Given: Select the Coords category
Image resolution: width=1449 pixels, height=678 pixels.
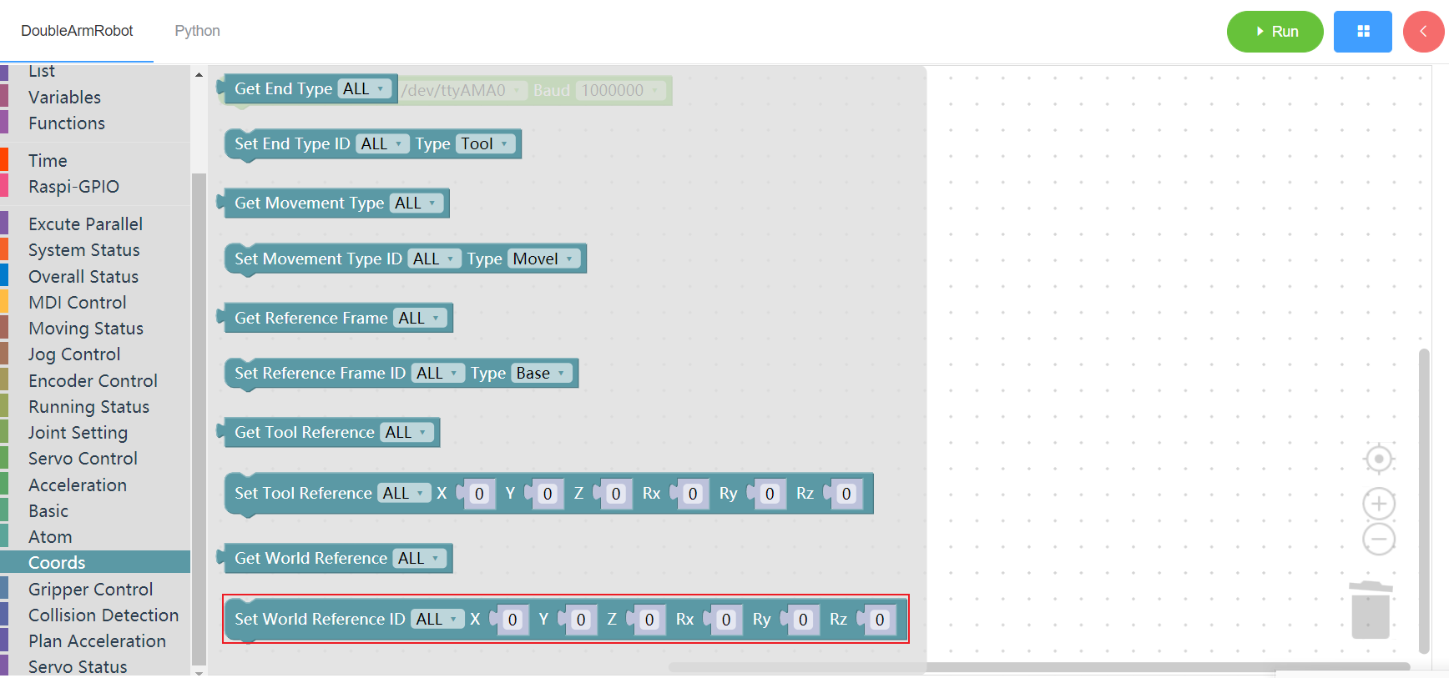Looking at the screenshot, I should 95,562.
